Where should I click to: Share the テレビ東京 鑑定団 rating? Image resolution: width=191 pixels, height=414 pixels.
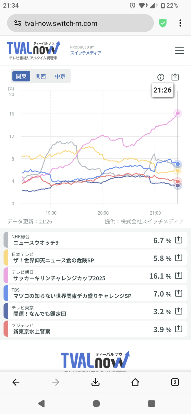[x=178, y=311]
